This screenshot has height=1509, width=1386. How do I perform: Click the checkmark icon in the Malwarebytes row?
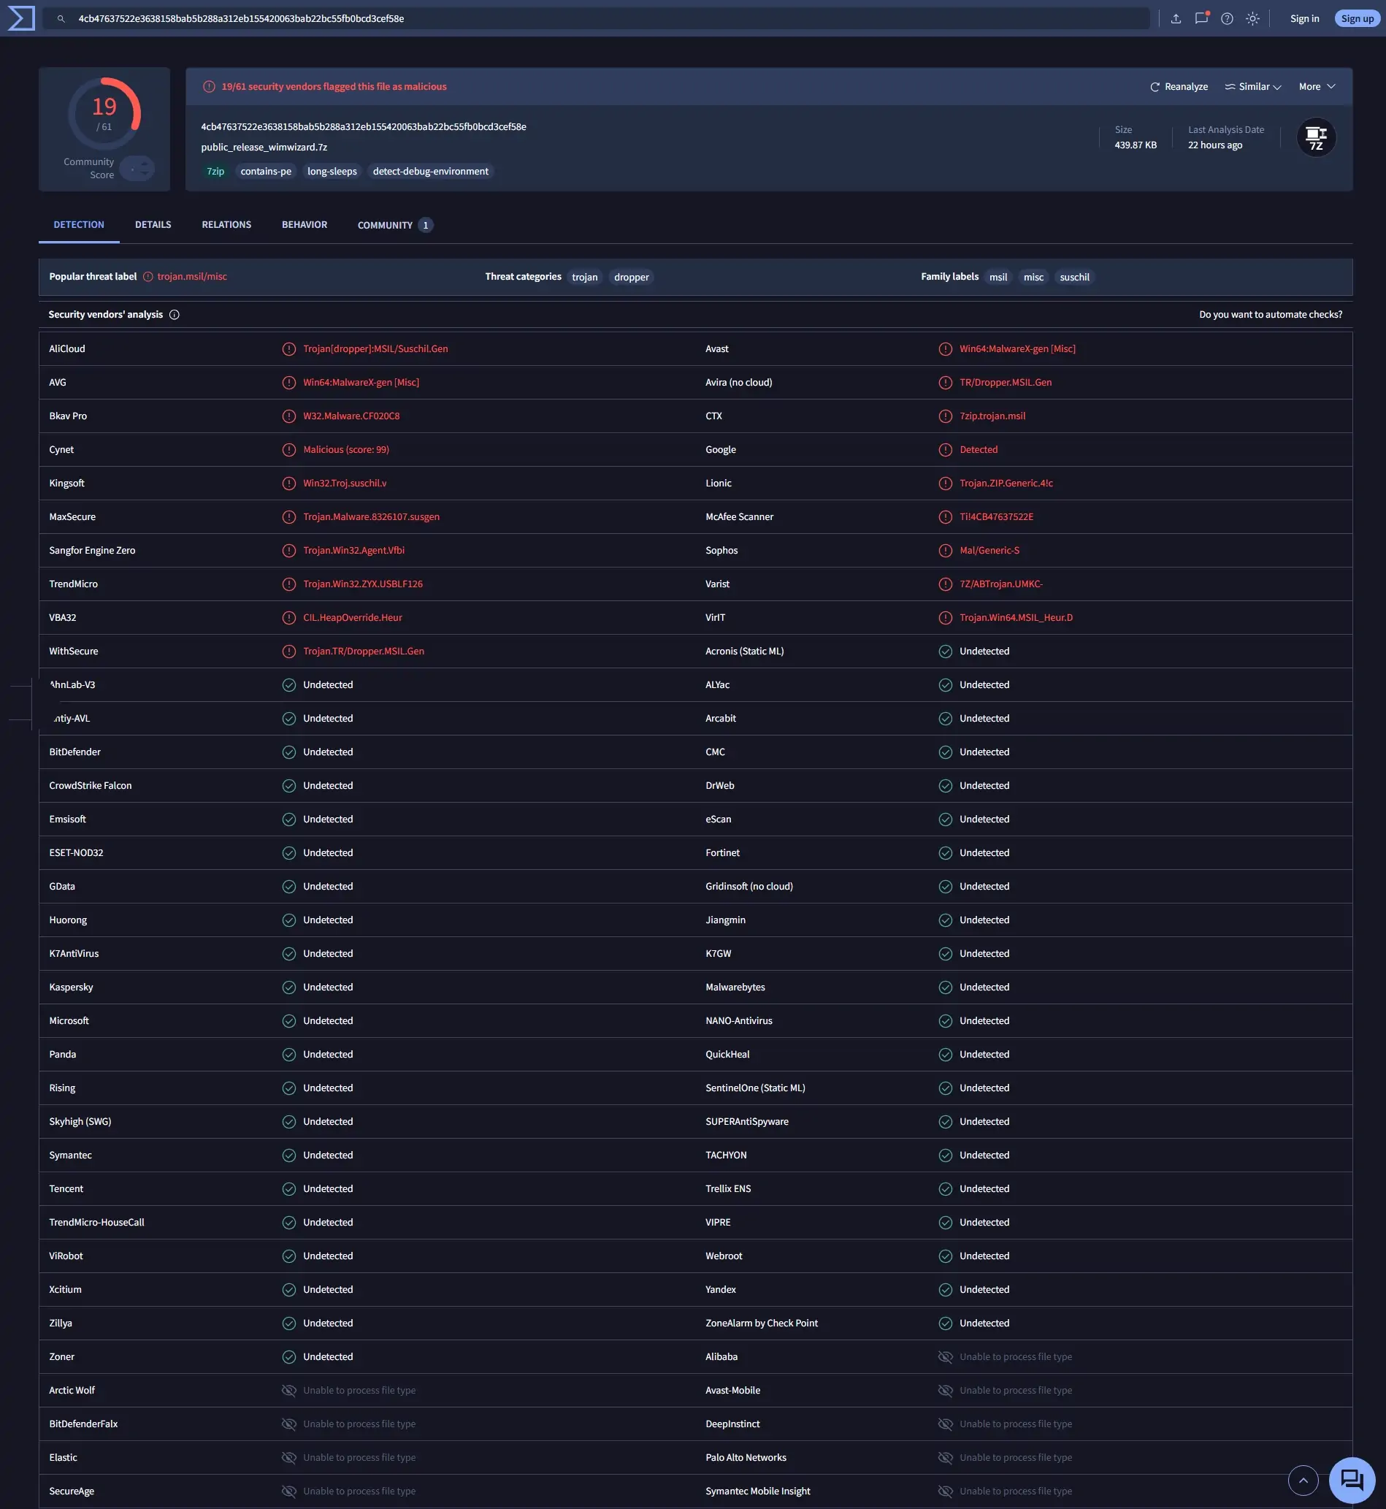(x=945, y=987)
